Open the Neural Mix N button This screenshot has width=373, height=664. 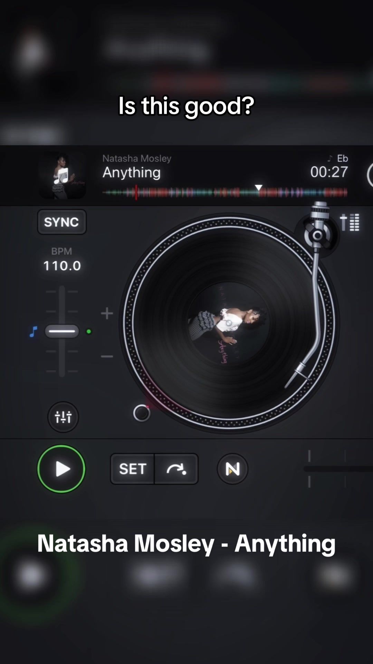(232, 469)
